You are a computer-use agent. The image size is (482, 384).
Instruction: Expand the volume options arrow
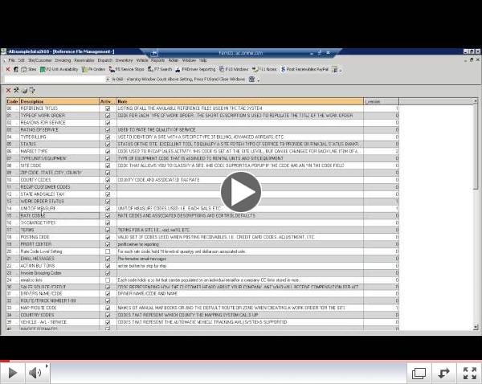[x=47, y=366]
